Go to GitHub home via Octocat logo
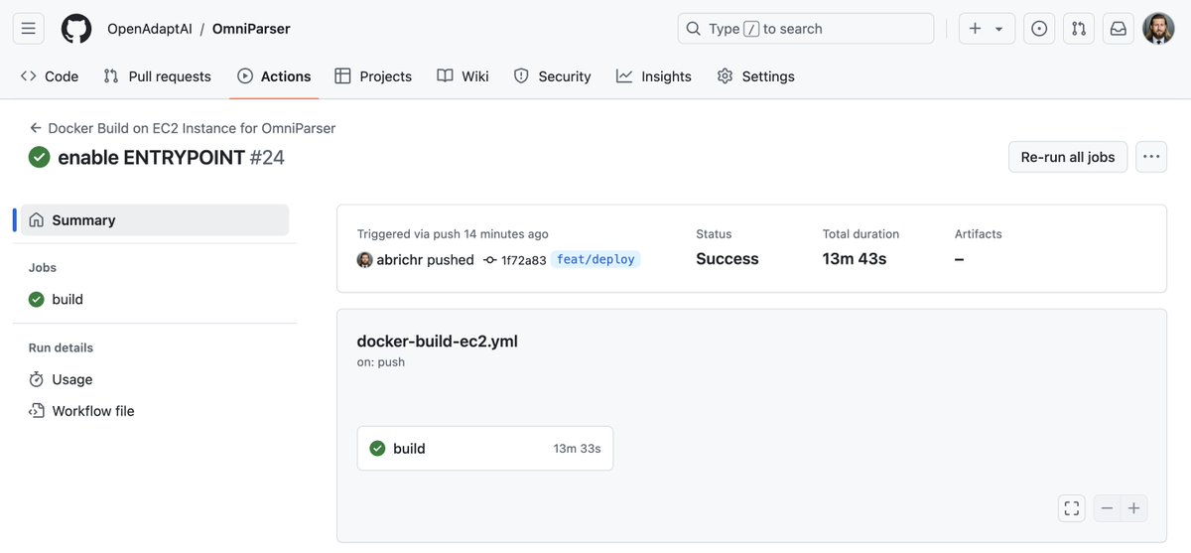This screenshot has width=1191, height=553. click(x=76, y=29)
